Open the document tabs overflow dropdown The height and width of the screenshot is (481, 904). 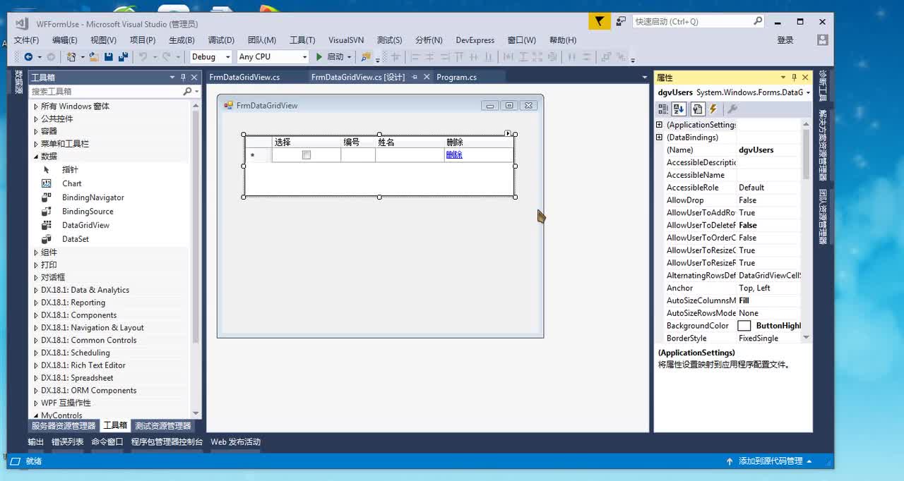644,77
